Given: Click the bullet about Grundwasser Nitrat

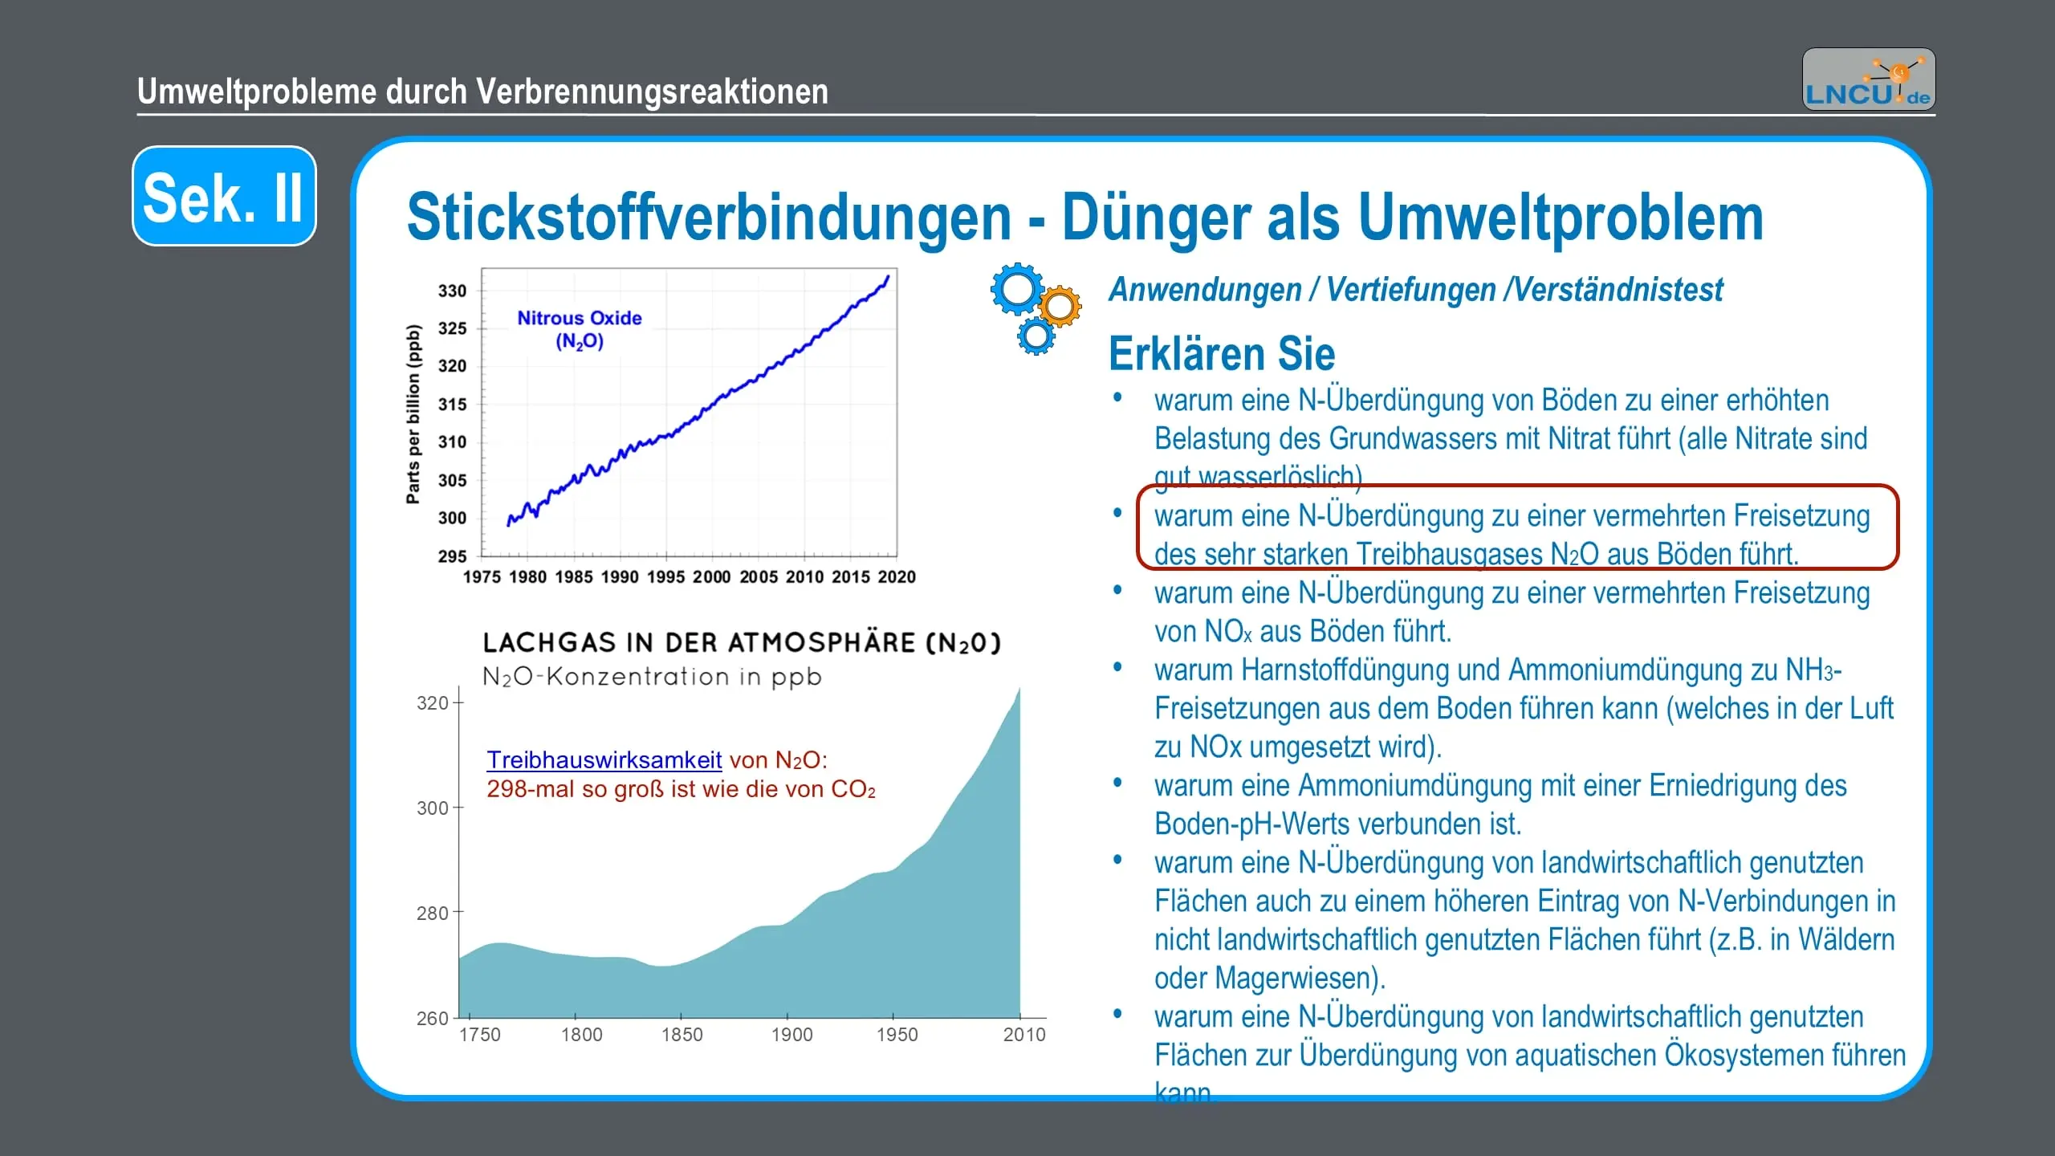Looking at the screenshot, I should pos(1510,438).
